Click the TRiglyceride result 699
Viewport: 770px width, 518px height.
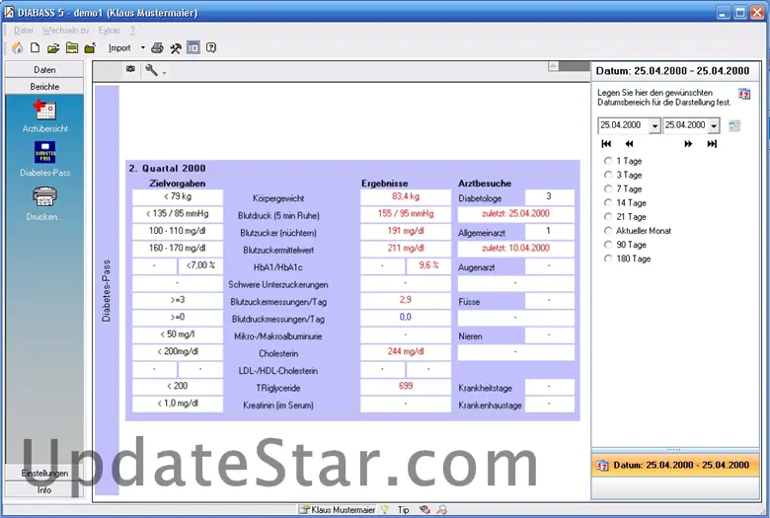pos(406,386)
